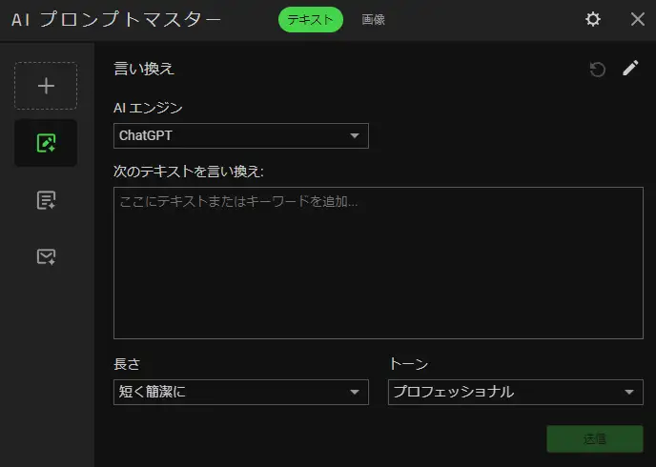Switch to the テキスト tab
This screenshot has height=467, width=656.
pyautogui.click(x=311, y=19)
